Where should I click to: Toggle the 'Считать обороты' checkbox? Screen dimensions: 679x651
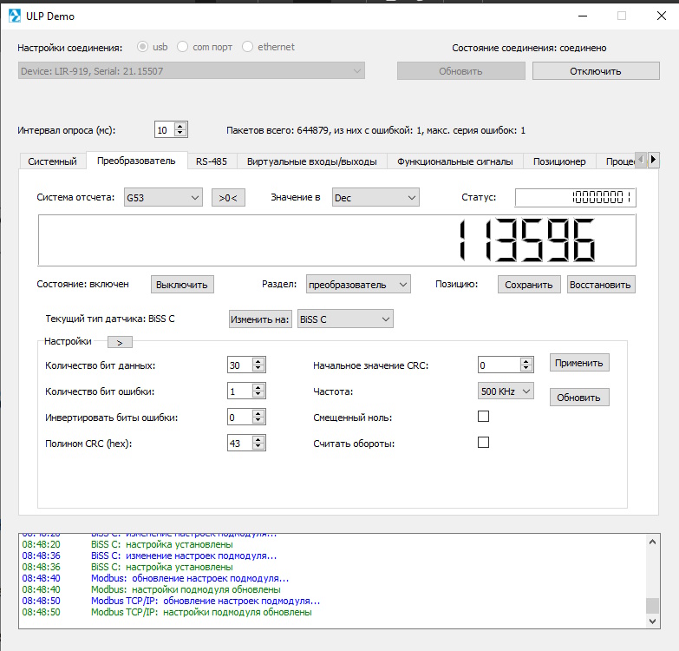(484, 443)
